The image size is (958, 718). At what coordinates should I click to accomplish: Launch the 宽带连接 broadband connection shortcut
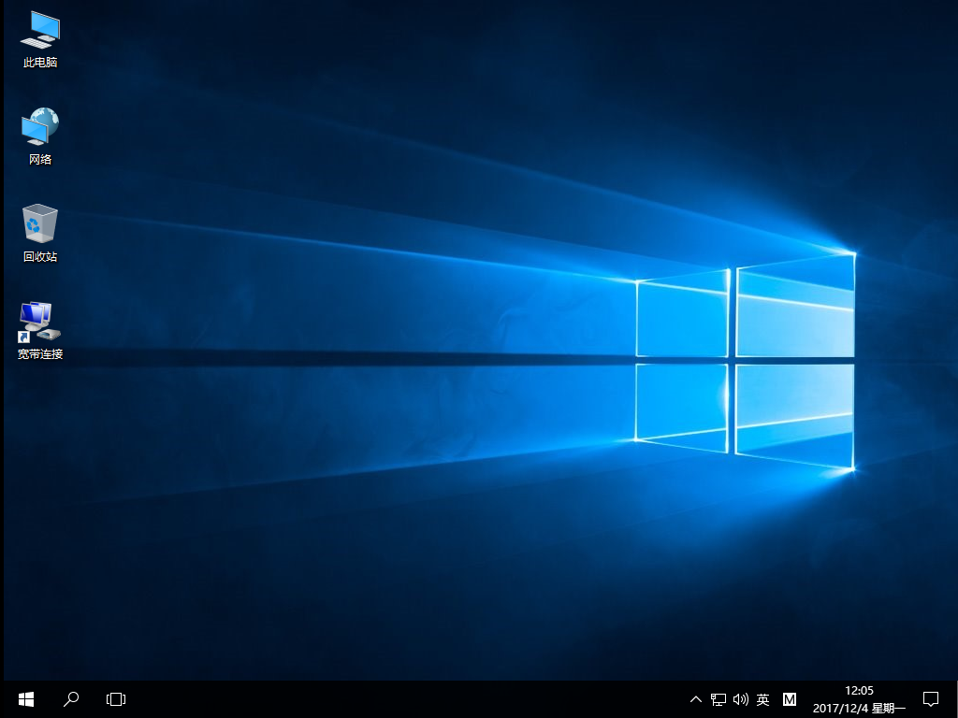click(38, 323)
